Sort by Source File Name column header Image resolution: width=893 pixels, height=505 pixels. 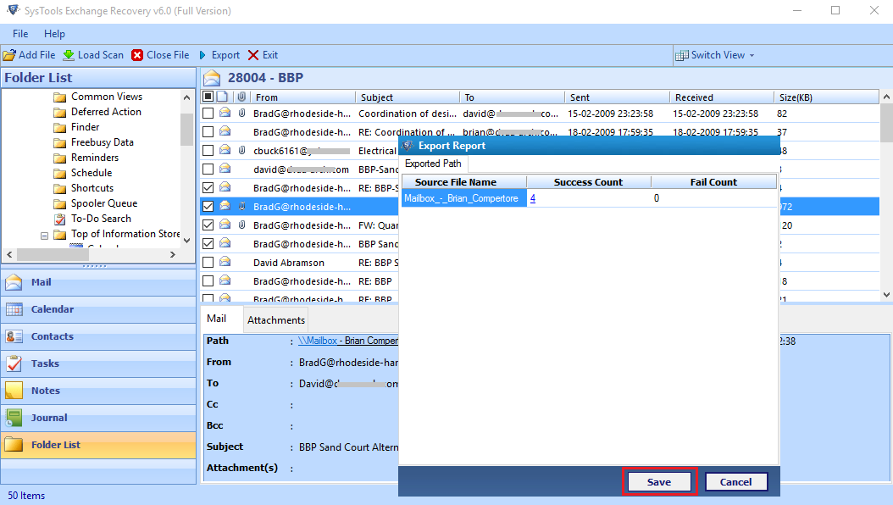[x=464, y=182]
